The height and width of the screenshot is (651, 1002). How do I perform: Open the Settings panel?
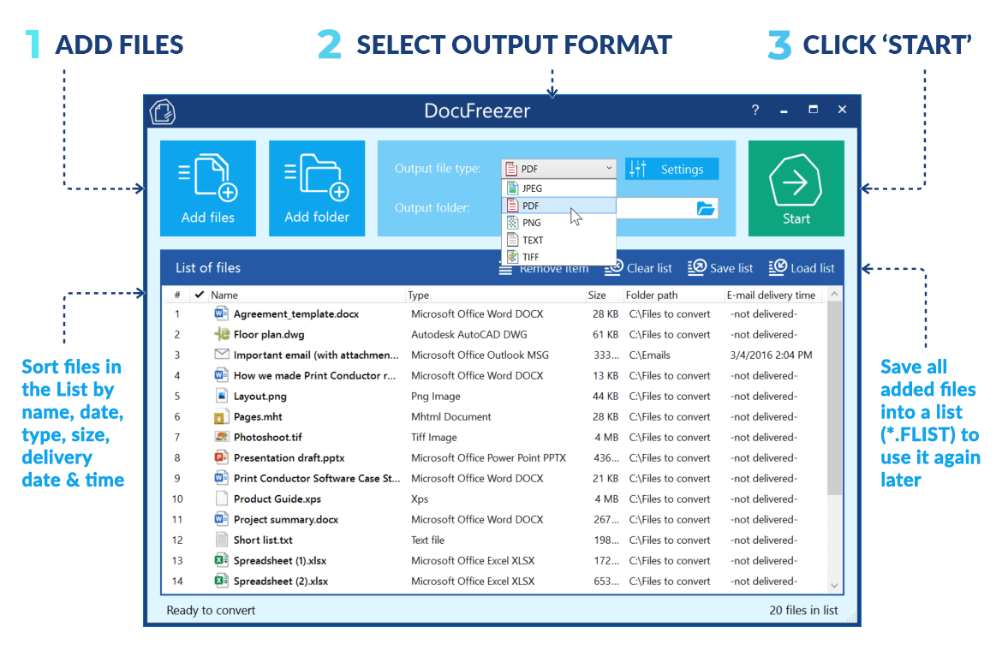pos(671,169)
